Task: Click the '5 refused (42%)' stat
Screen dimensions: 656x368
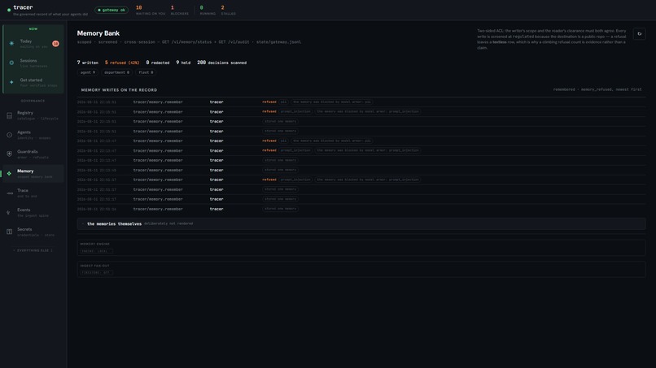Action: (x=122, y=63)
